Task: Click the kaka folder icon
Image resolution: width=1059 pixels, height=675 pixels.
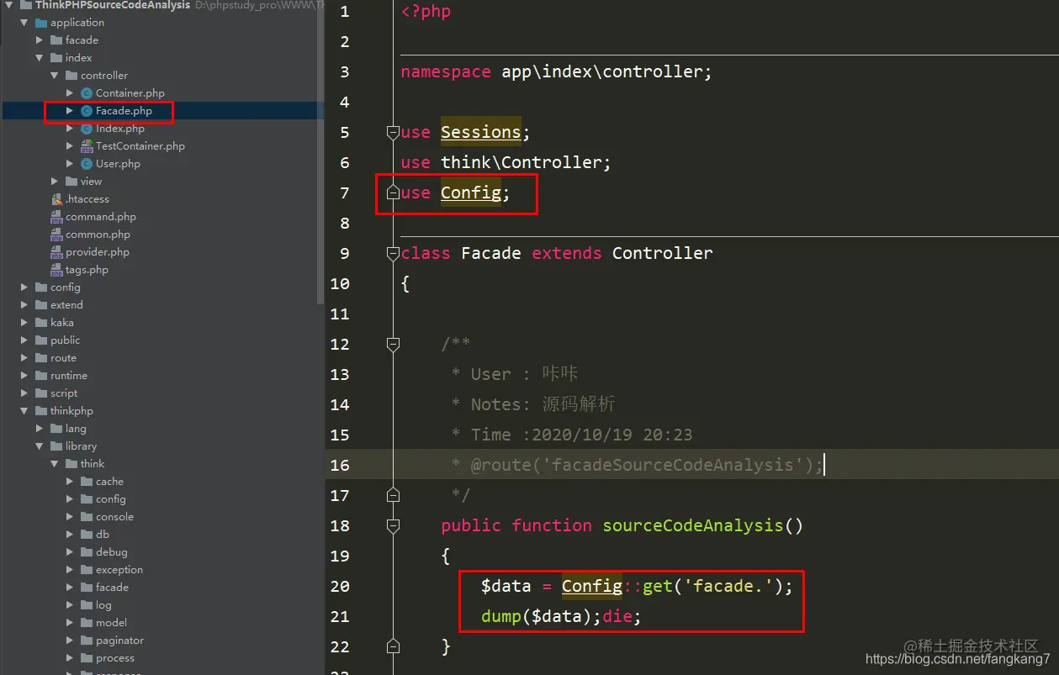Action: tap(41, 323)
